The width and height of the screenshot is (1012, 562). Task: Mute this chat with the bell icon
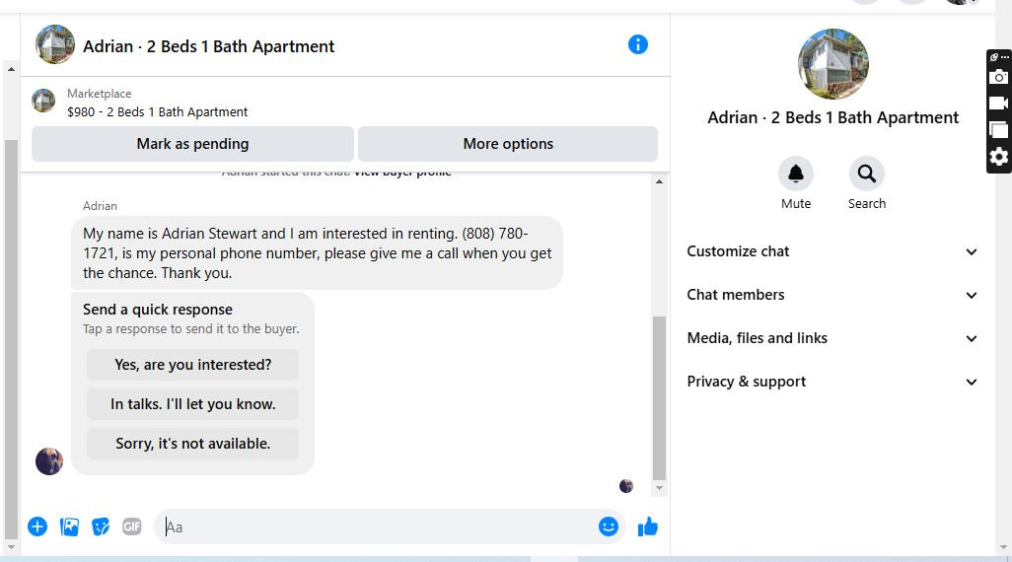795,175
